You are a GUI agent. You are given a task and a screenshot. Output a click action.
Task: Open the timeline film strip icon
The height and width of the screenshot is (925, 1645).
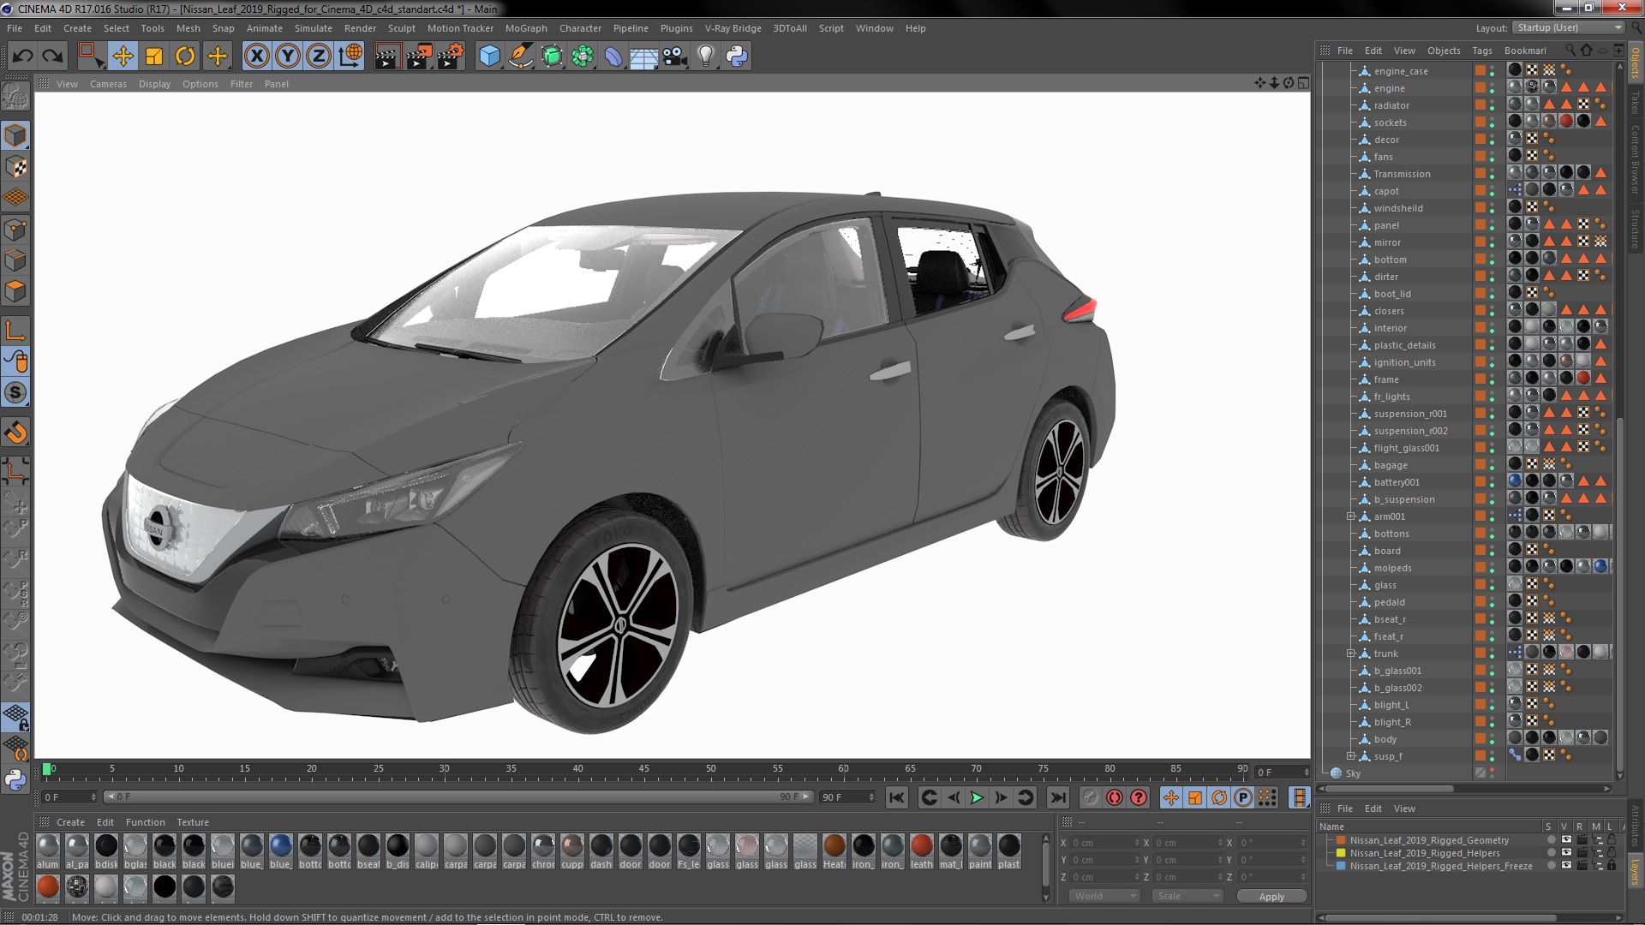pyautogui.click(x=1300, y=797)
